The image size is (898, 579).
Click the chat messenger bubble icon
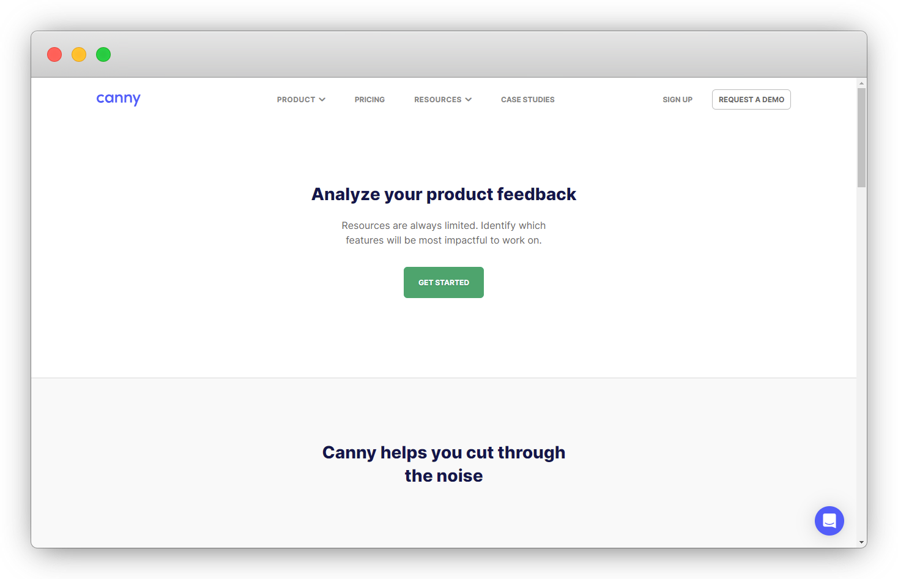[x=829, y=521]
